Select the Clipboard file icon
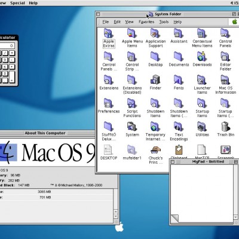Screen dimensions: 239x239 point(179,149)
